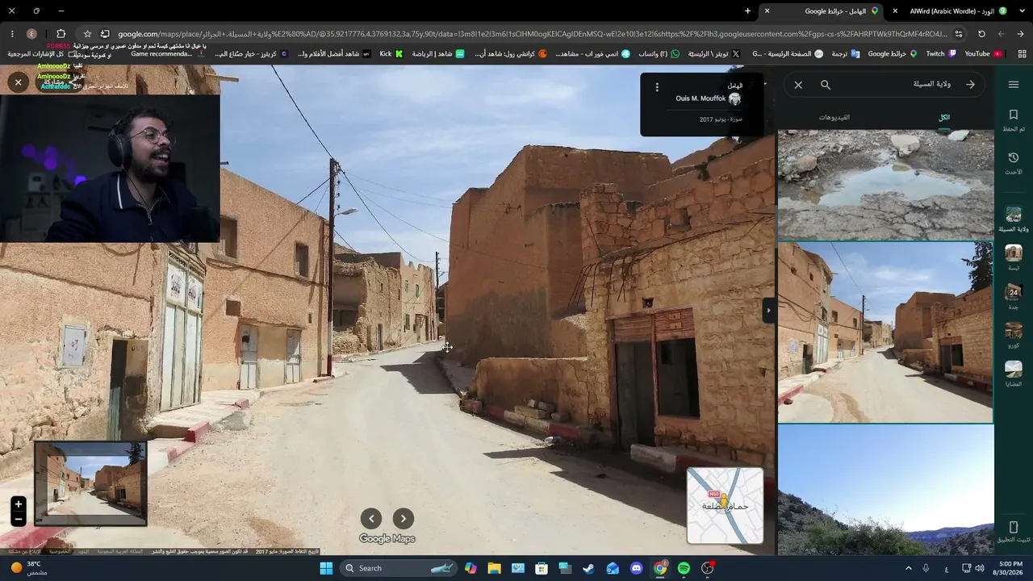Open the YouTube bookmark
Screen dimensions: 1033x581
pos(984,54)
